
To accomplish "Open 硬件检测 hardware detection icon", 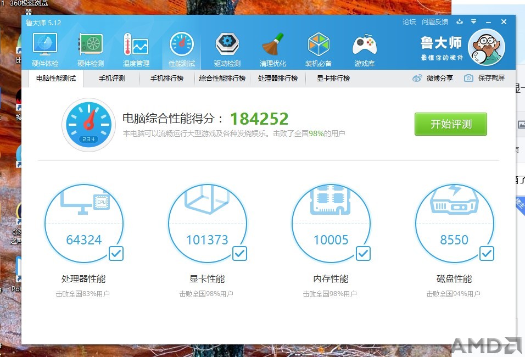I will click(x=91, y=49).
